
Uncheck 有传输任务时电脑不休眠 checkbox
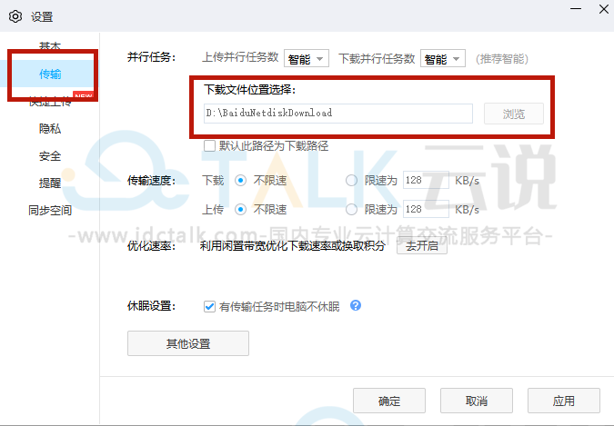[x=209, y=306]
